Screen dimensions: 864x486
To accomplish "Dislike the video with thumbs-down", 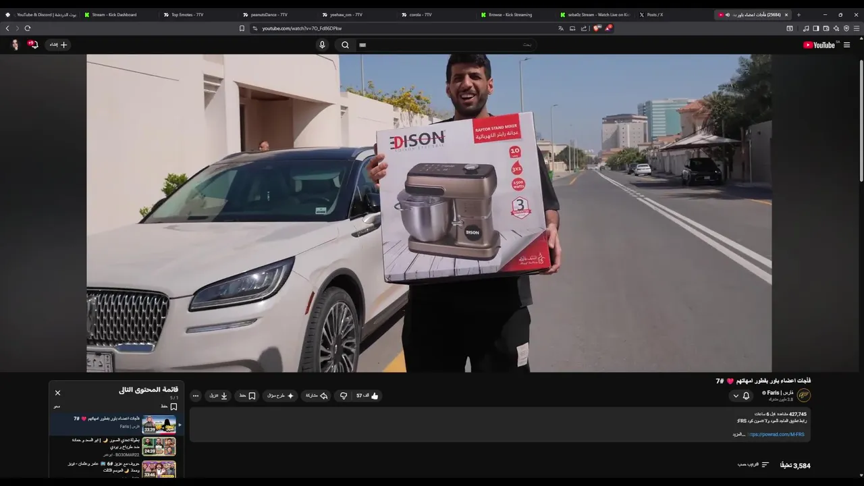I will pyautogui.click(x=344, y=396).
